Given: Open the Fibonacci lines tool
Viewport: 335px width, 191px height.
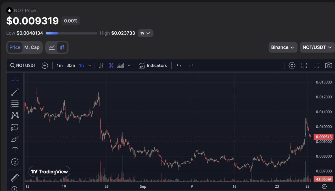Looking at the screenshot, I should tap(15, 104).
